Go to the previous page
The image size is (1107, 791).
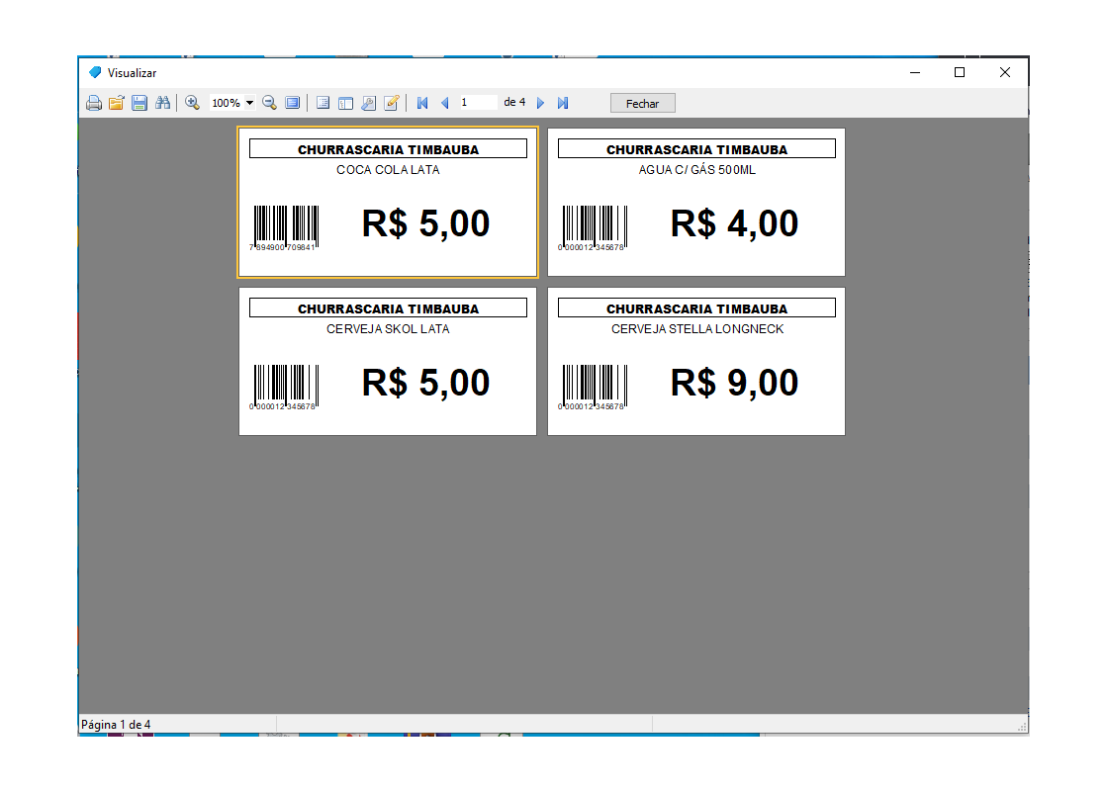pyautogui.click(x=444, y=103)
